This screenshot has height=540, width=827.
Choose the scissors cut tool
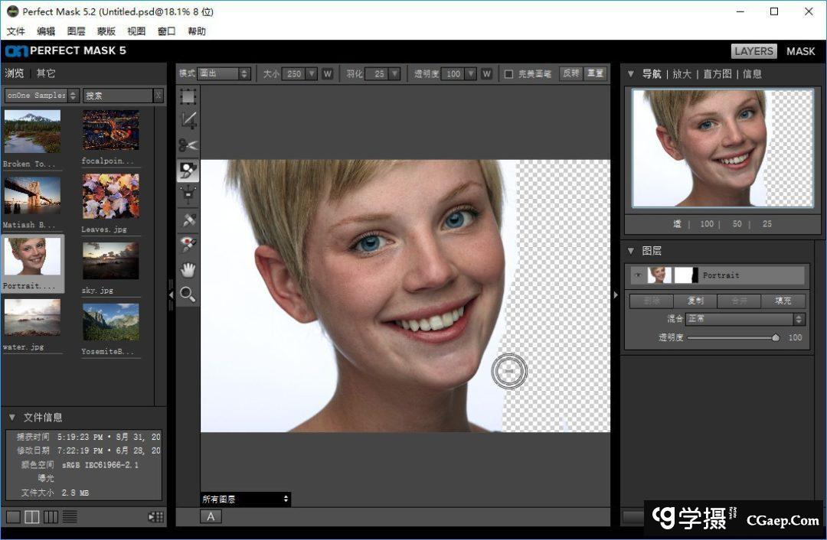[188, 145]
